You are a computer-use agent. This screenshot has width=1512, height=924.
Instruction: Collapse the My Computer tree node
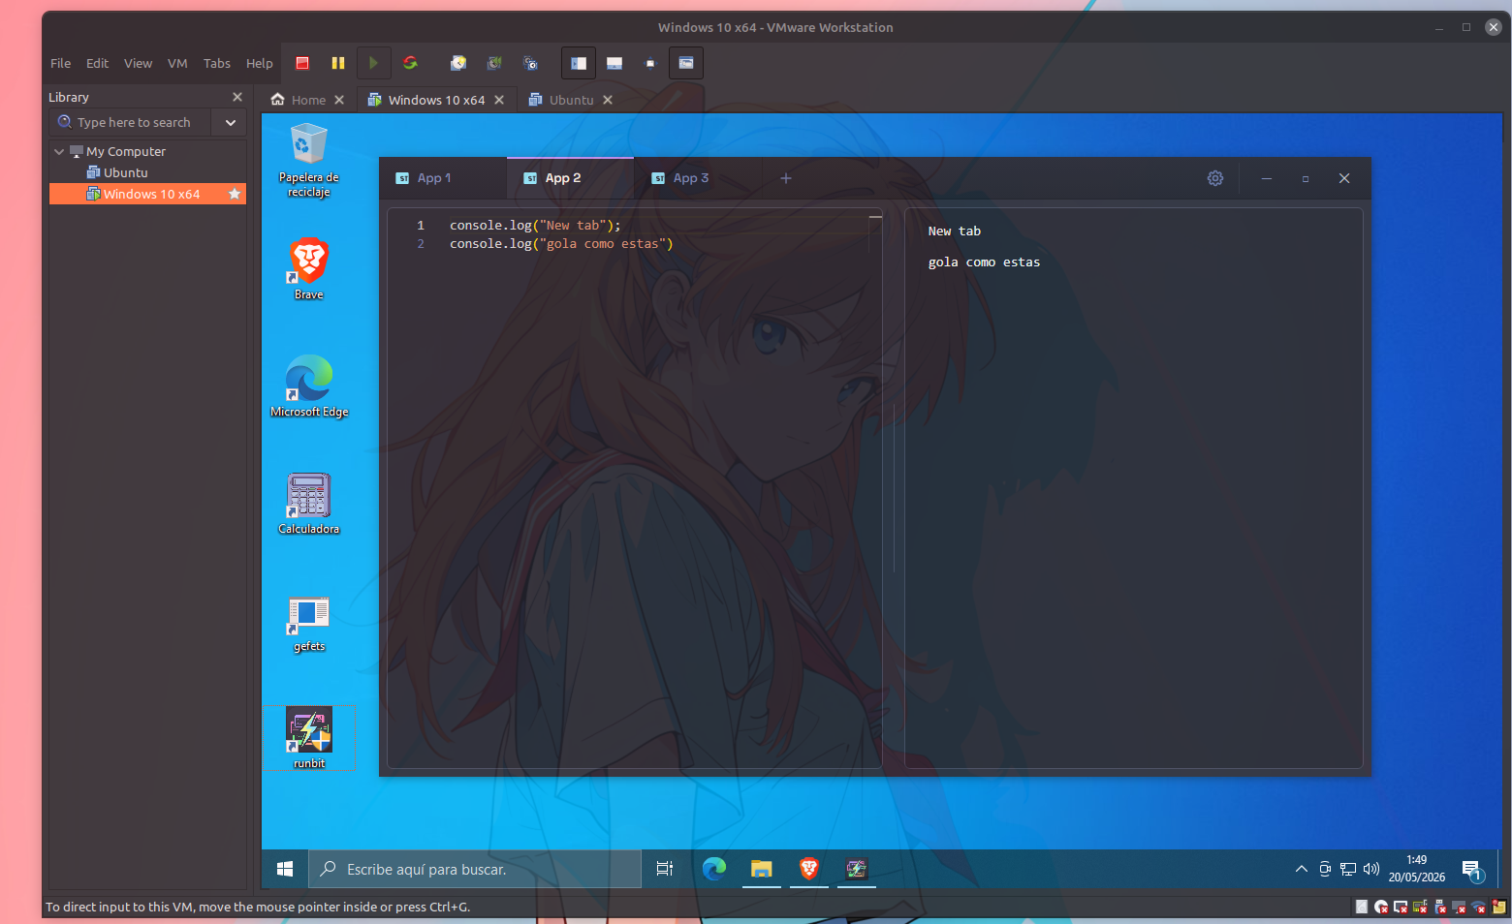(59, 151)
